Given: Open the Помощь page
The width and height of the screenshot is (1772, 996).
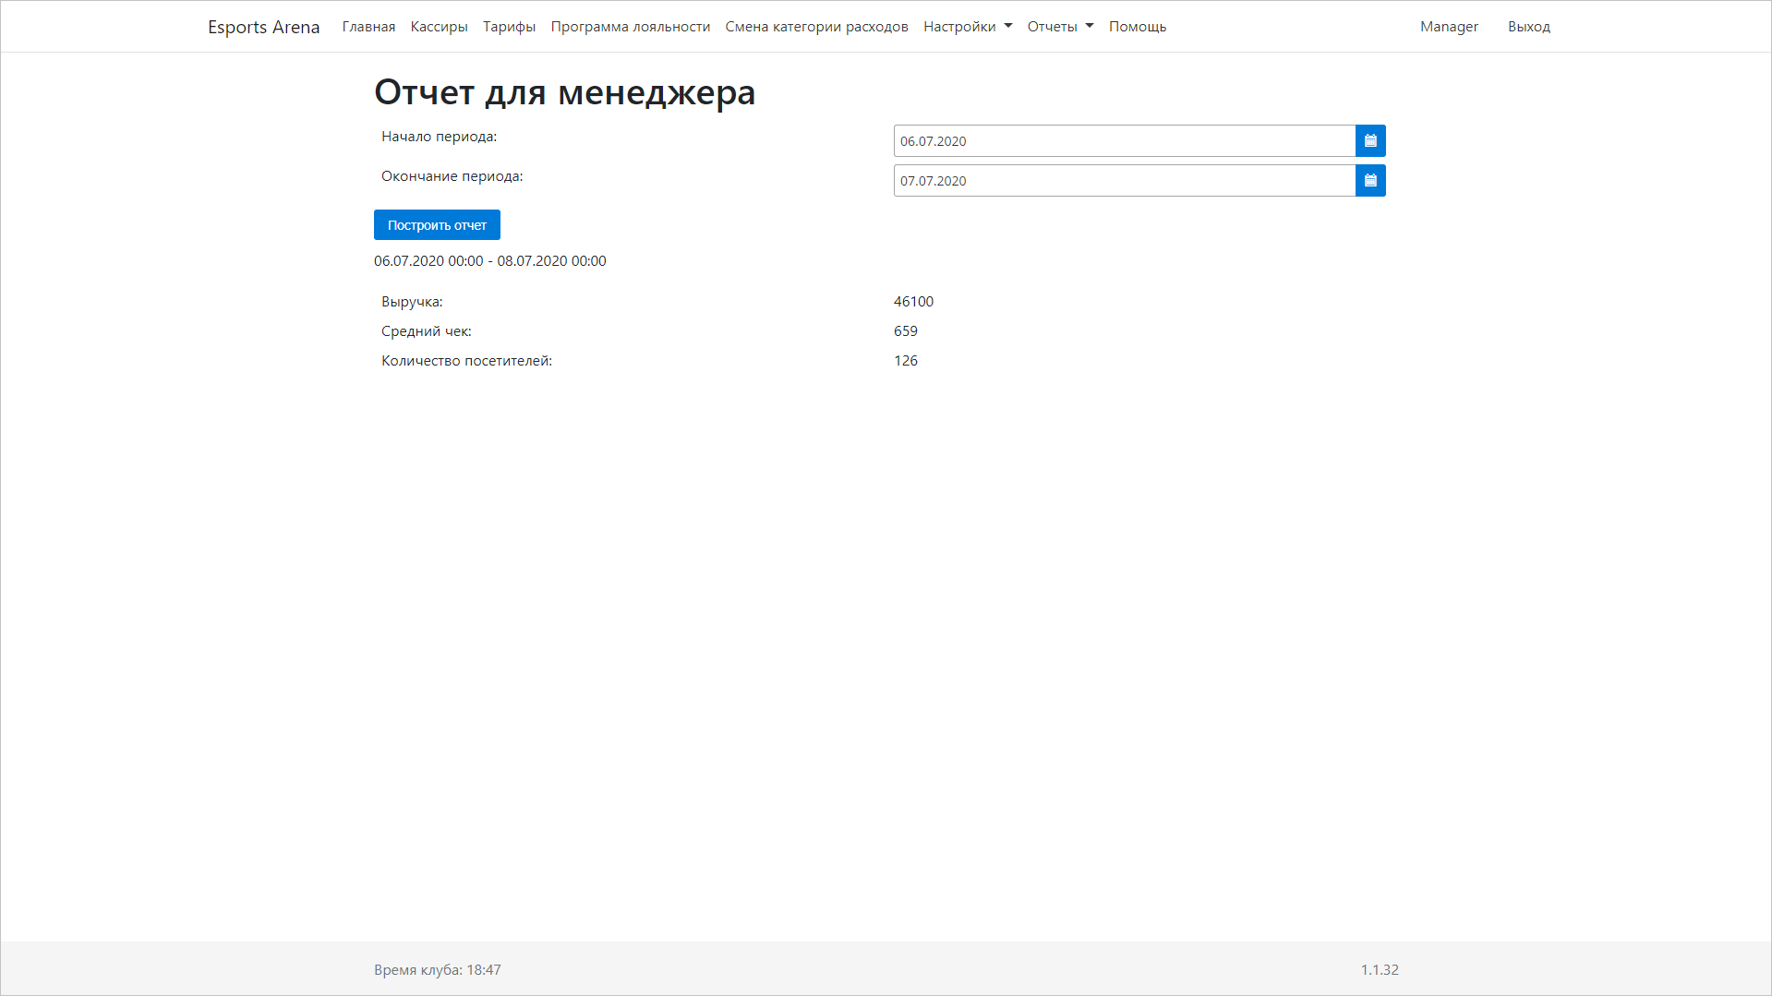Looking at the screenshot, I should pyautogui.click(x=1138, y=26).
